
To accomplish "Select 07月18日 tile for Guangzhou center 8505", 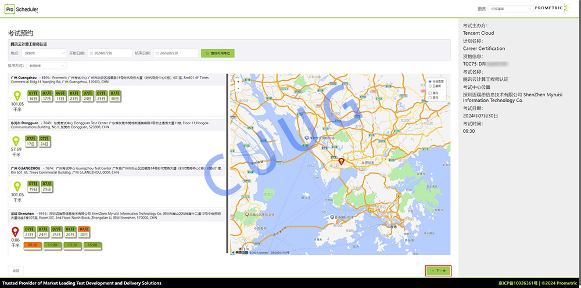I will point(60,96).
